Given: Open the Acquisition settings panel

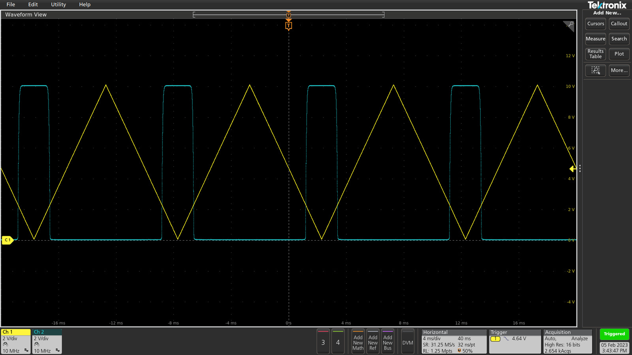Looking at the screenshot, I should (568, 341).
